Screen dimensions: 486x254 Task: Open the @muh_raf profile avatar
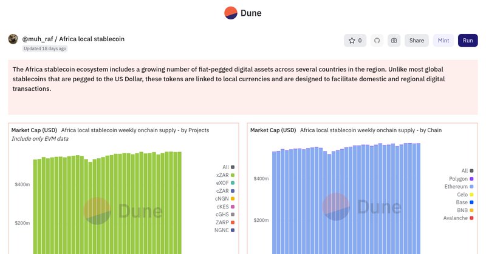tap(13, 39)
